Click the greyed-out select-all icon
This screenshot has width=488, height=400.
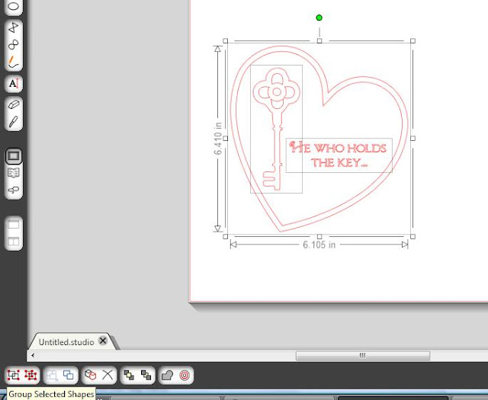point(52,375)
